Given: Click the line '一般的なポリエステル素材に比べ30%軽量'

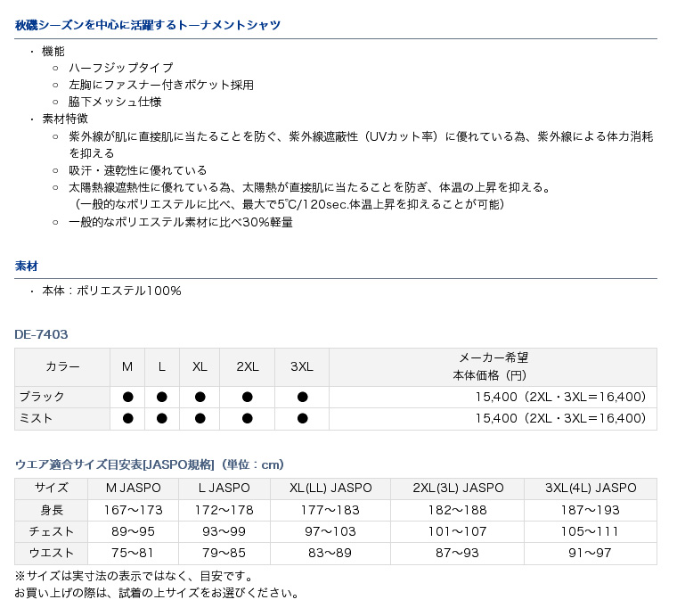Looking at the screenshot, I should point(181,222).
